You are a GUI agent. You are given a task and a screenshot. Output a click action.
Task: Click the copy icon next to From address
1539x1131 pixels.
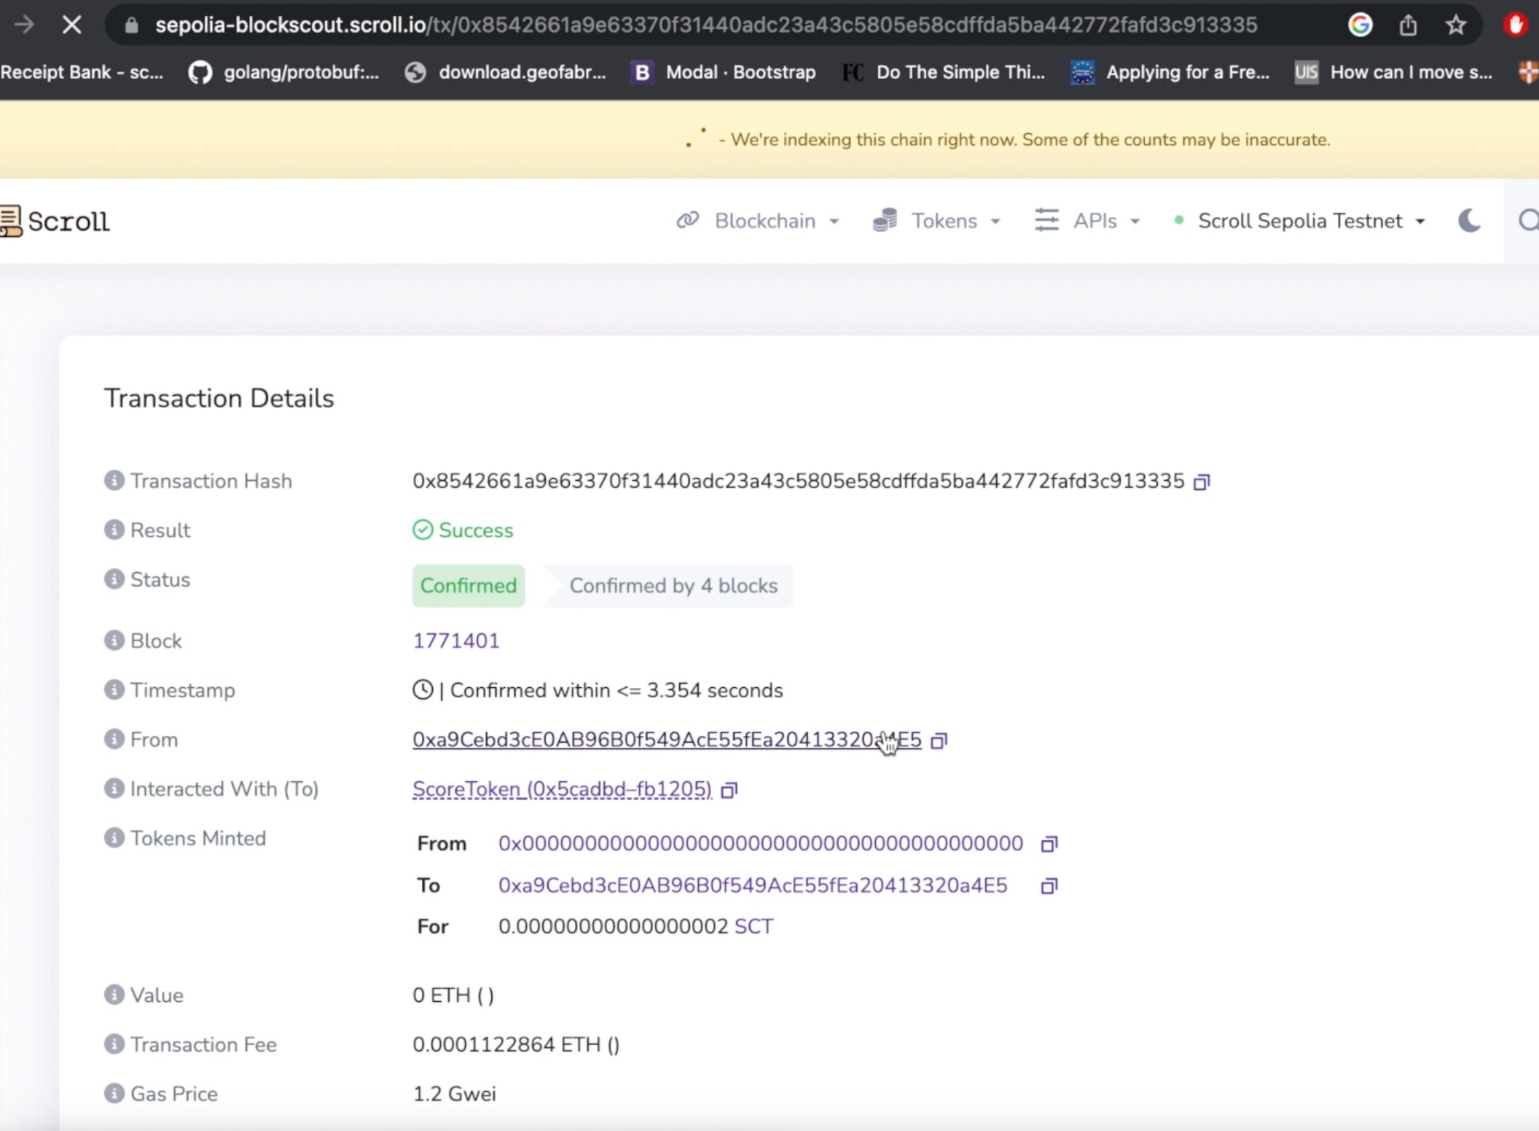[x=941, y=740]
